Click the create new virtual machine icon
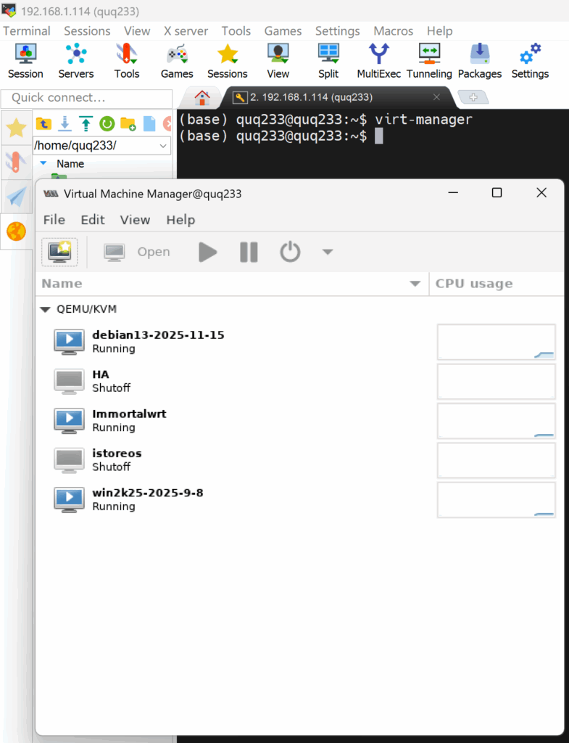Screen dimensions: 569x743 click(x=59, y=252)
